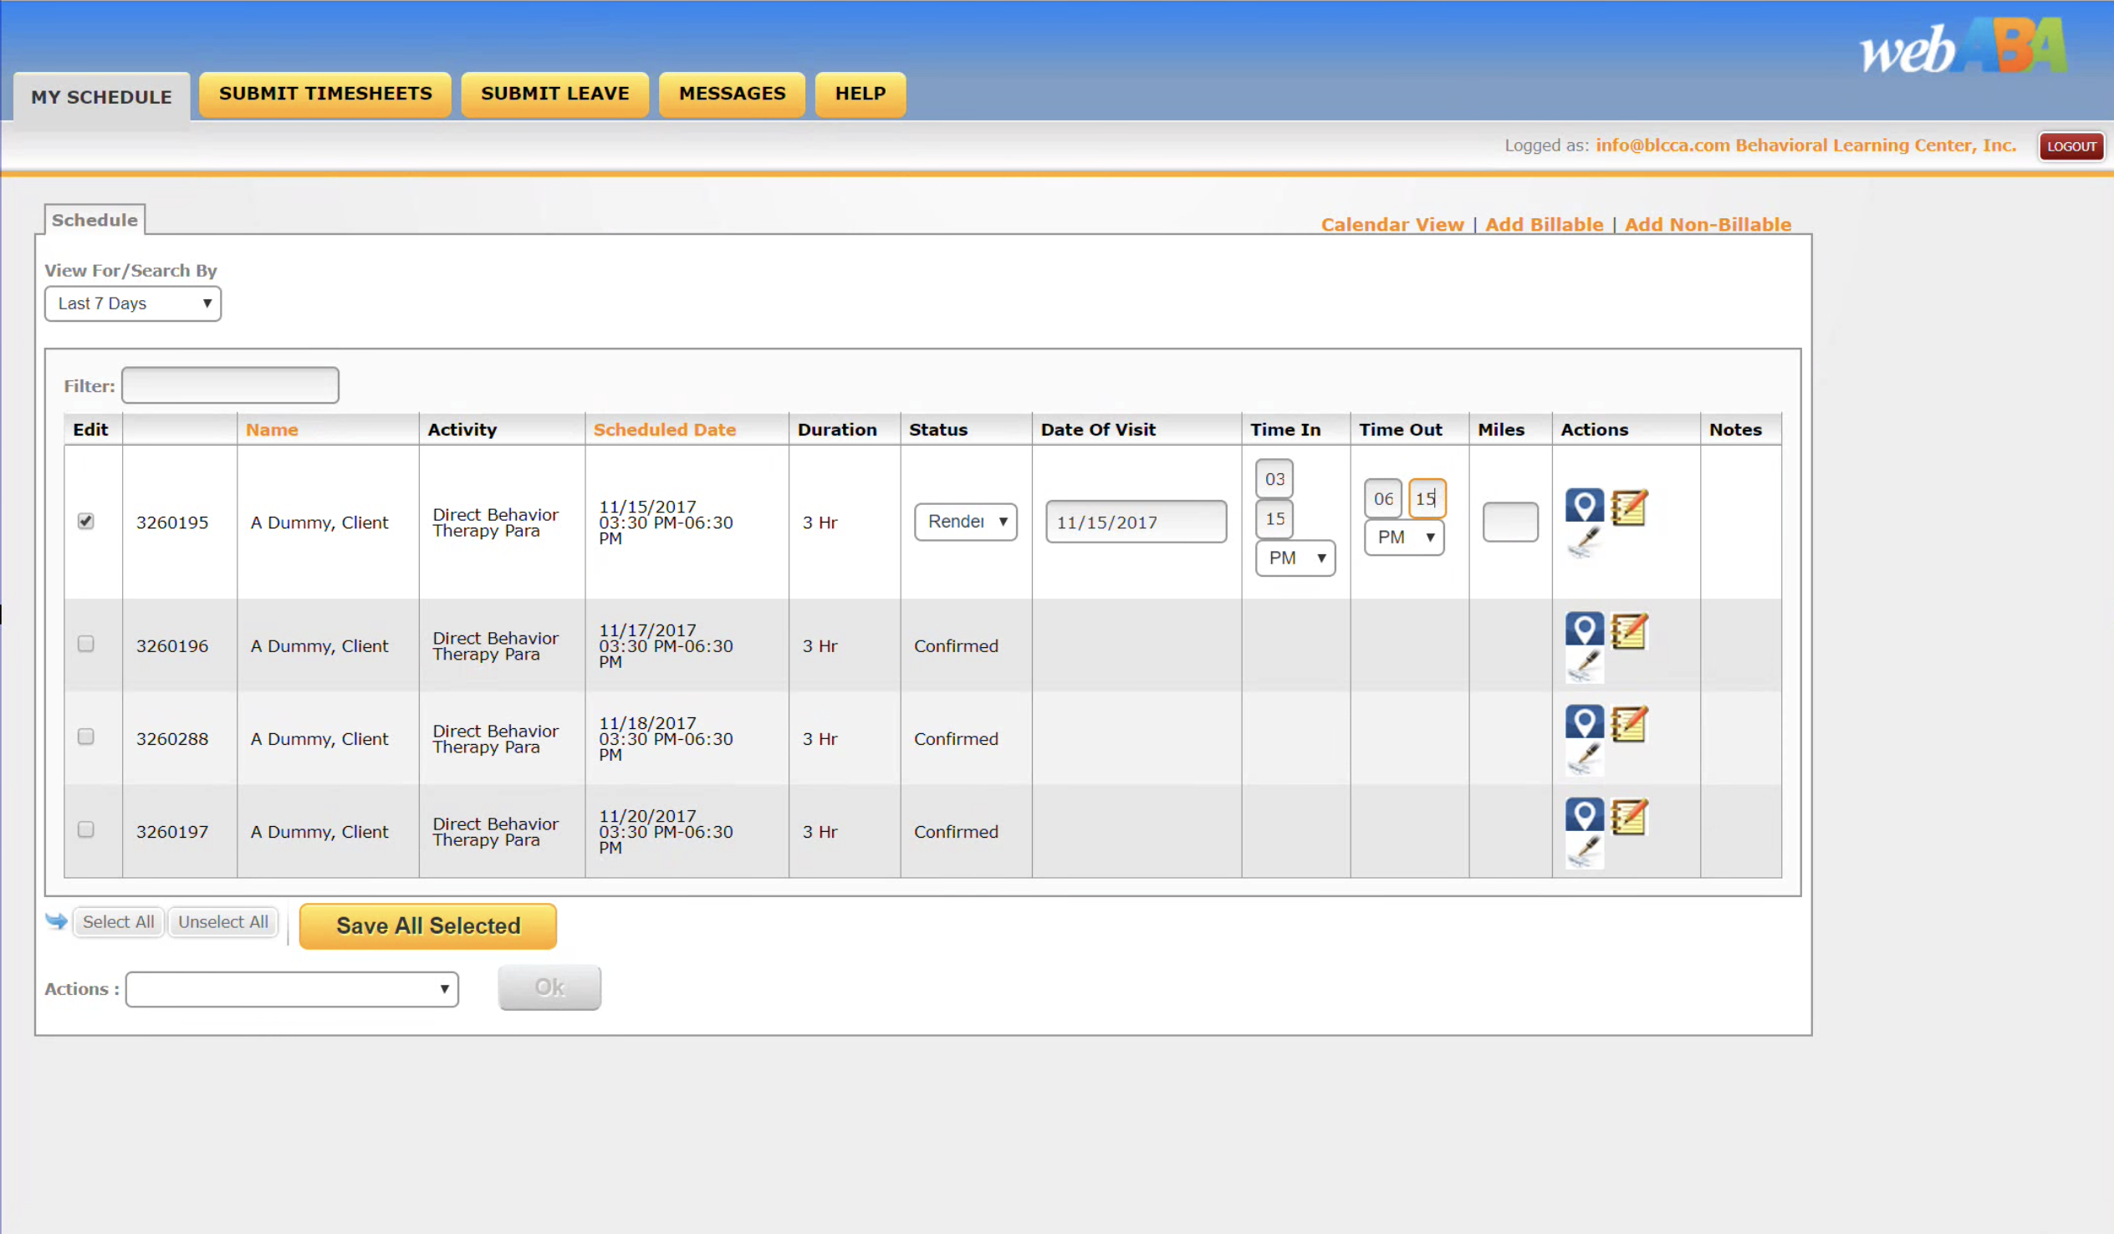
Task: Open the notepad icon for session 3260195
Action: 1629,507
